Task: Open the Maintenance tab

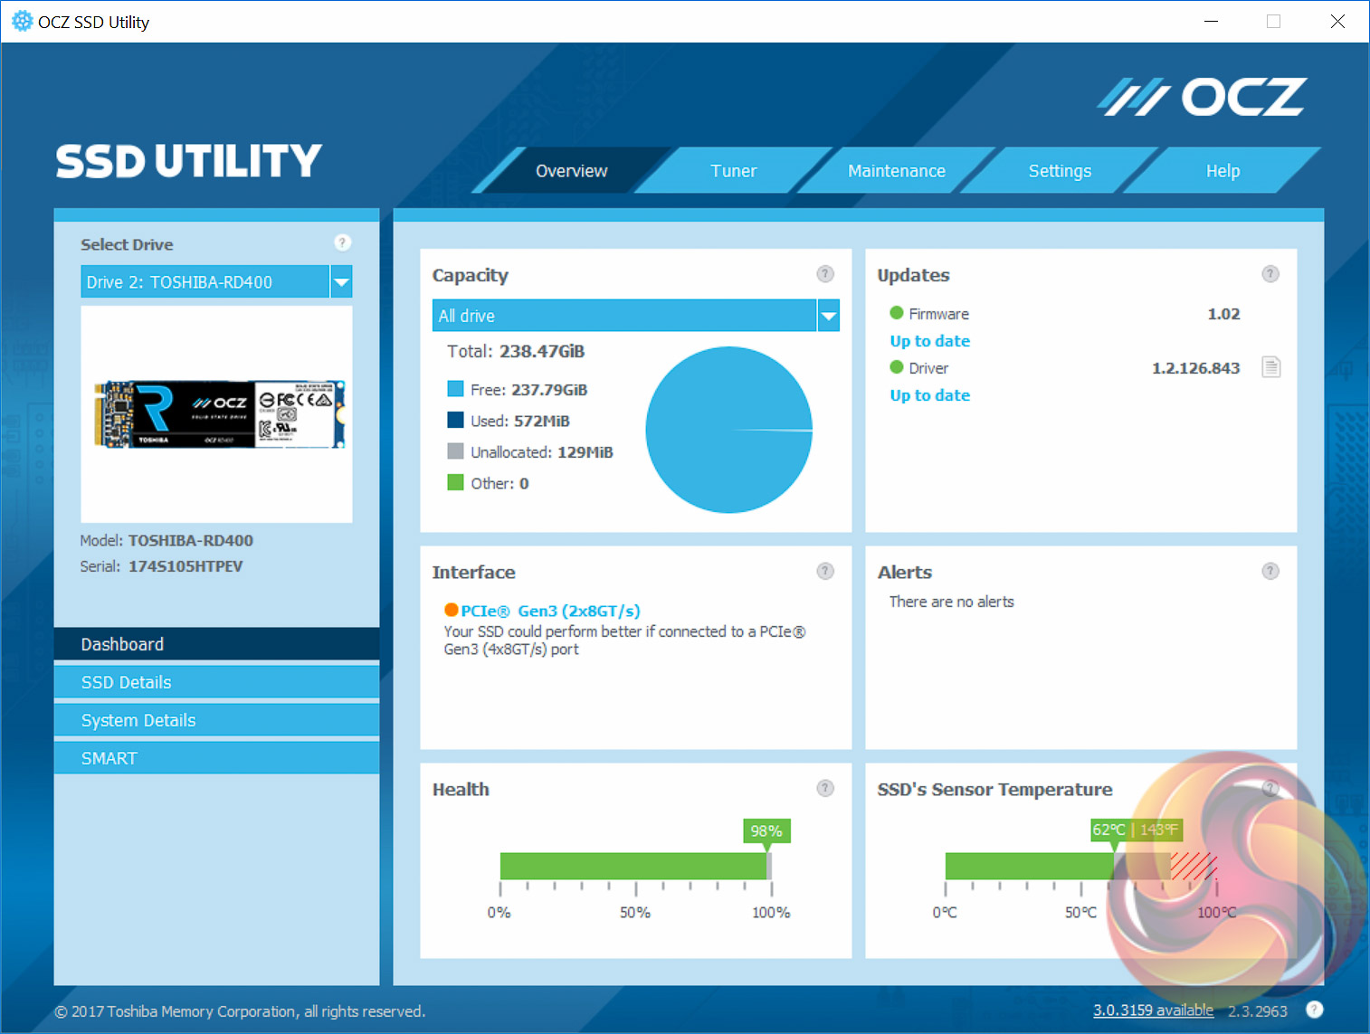Action: (x=897, y=171)
